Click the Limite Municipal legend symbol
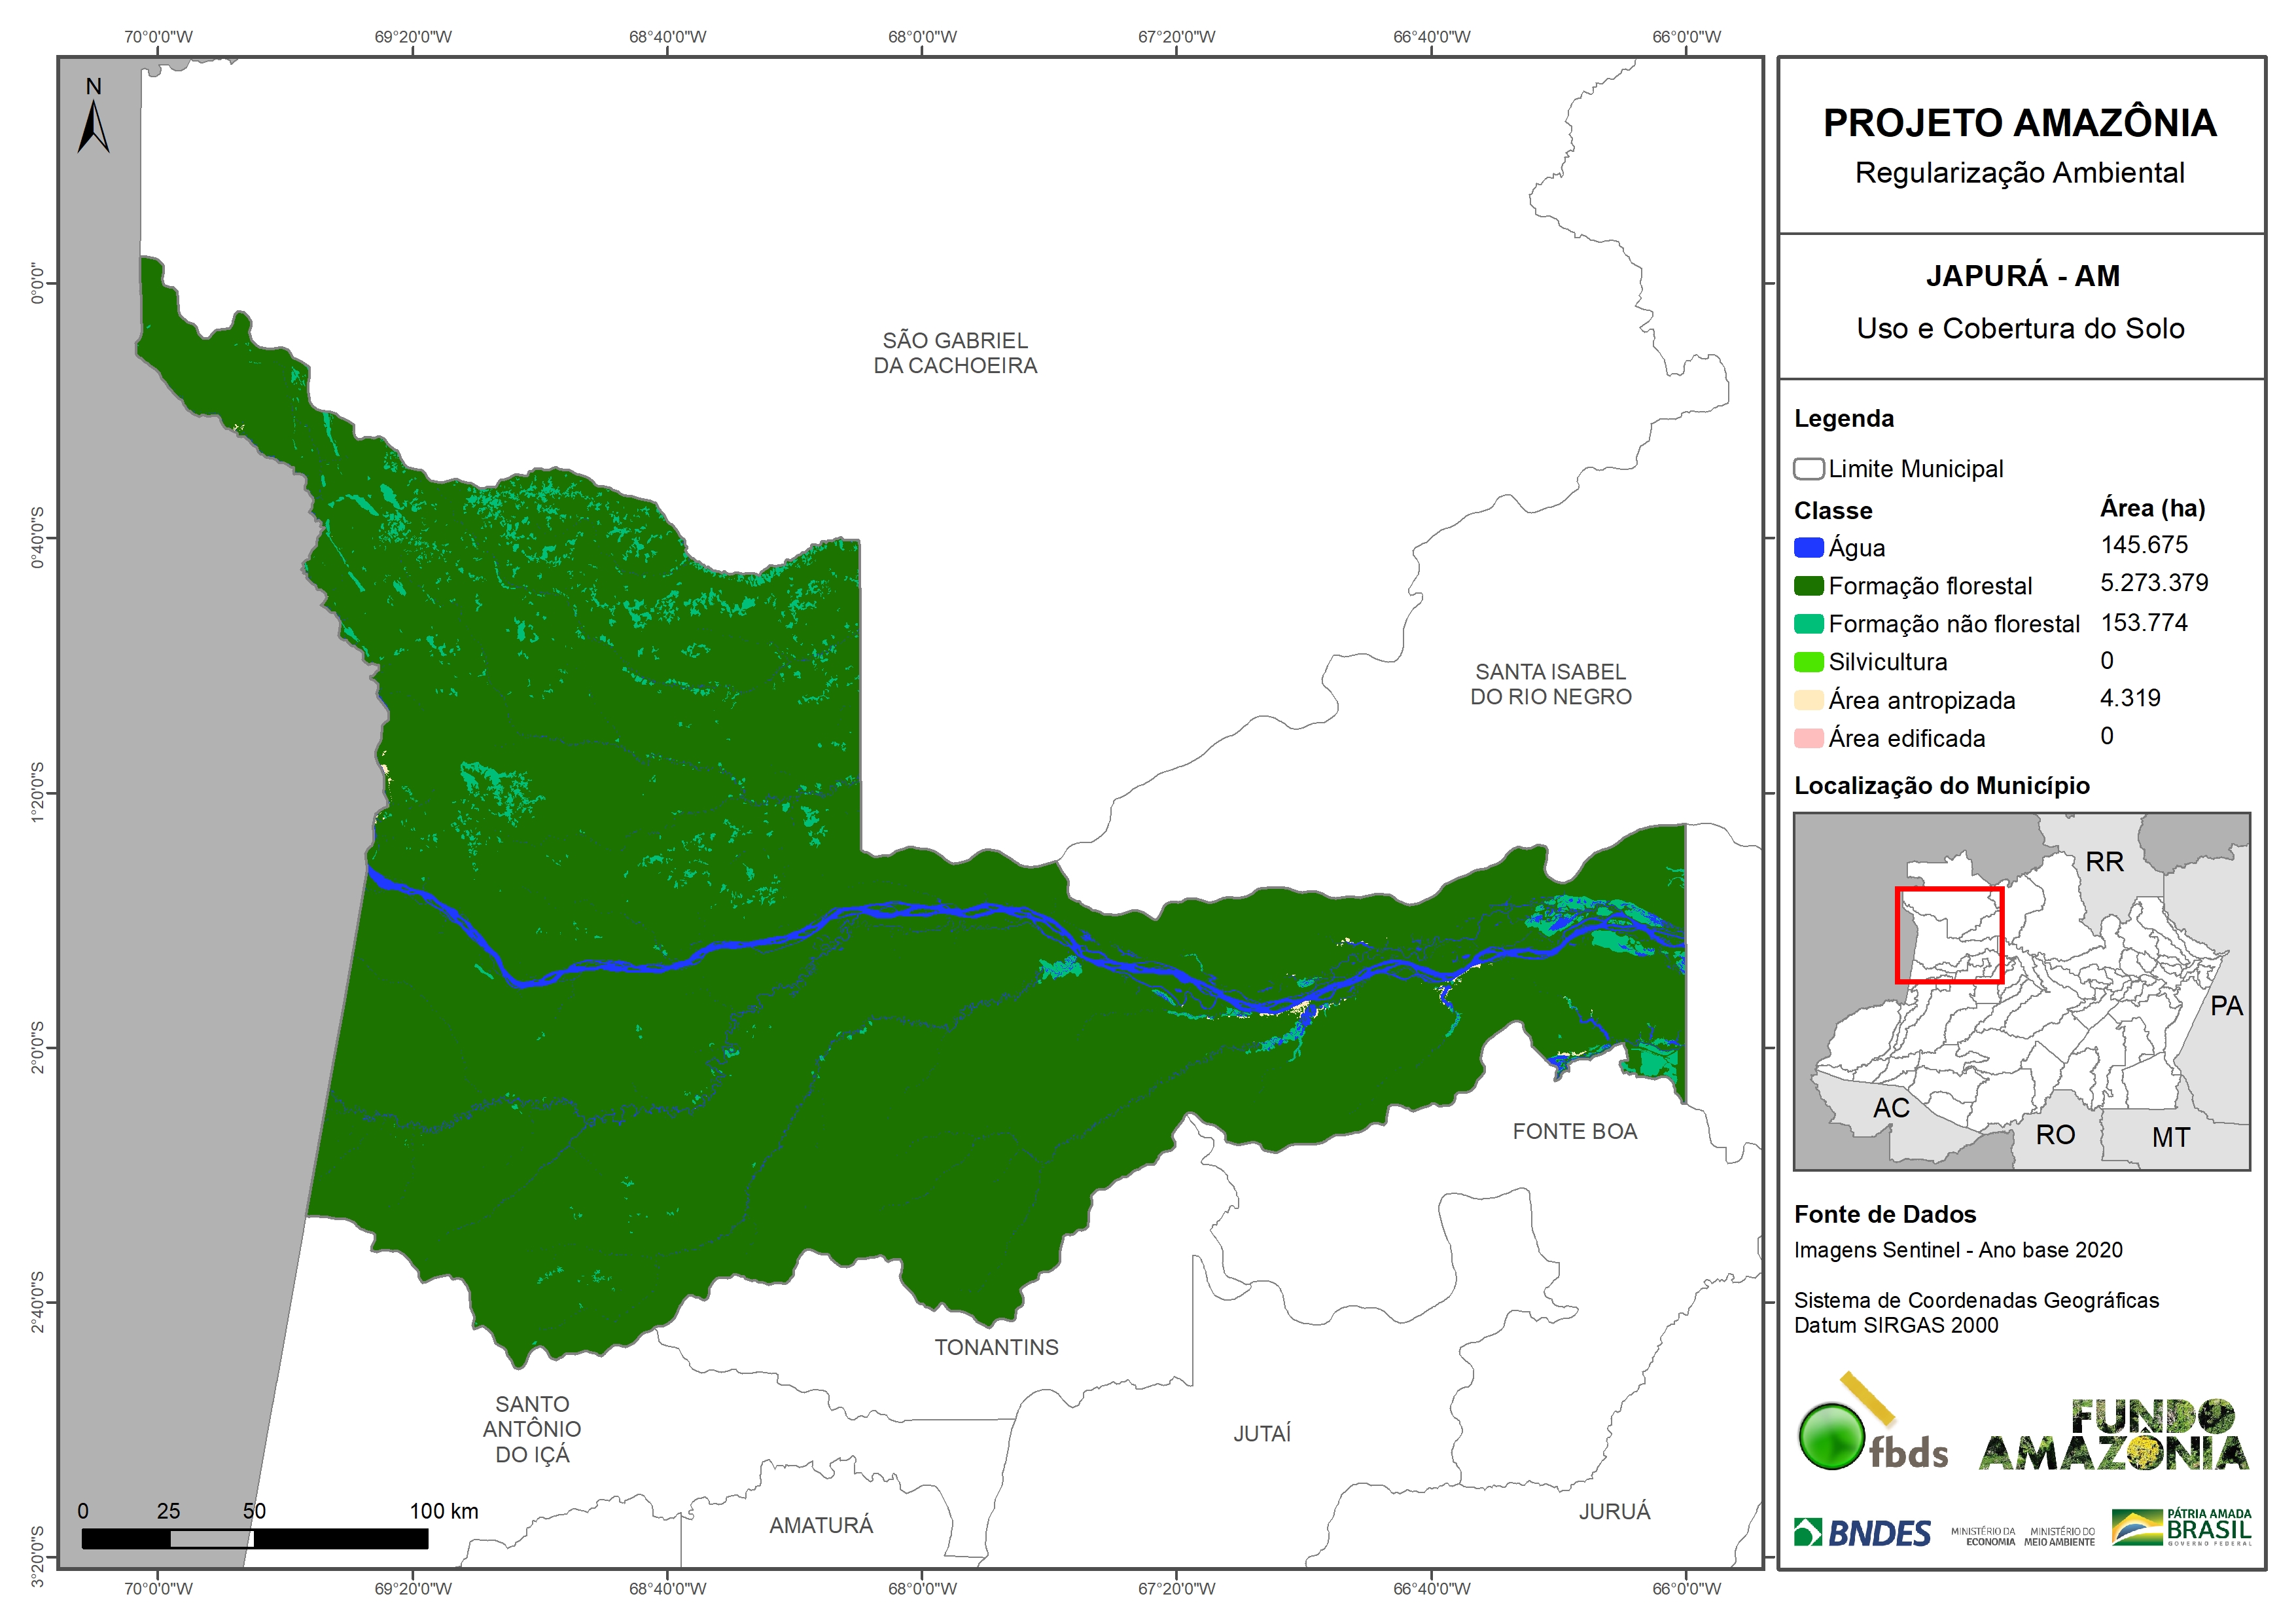 [1808, 469]
